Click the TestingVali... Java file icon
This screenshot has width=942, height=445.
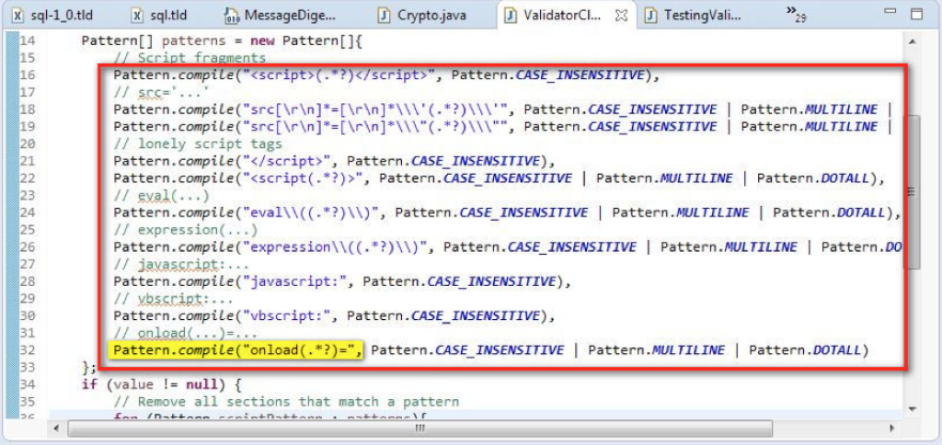click(x=650, y=15)
